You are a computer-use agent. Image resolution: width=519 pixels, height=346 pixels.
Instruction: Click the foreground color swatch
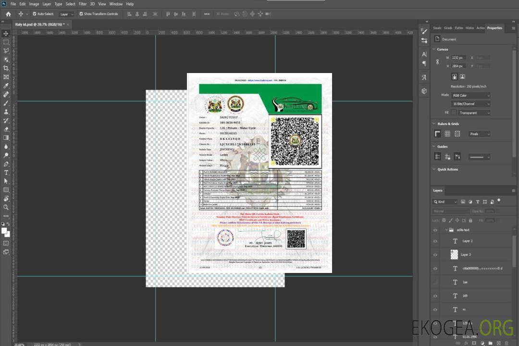4,231
